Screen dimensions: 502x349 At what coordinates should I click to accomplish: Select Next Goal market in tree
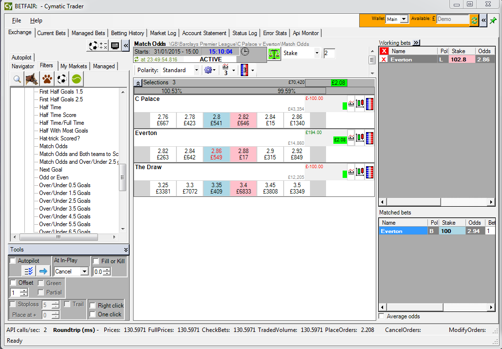click(51, 169)
